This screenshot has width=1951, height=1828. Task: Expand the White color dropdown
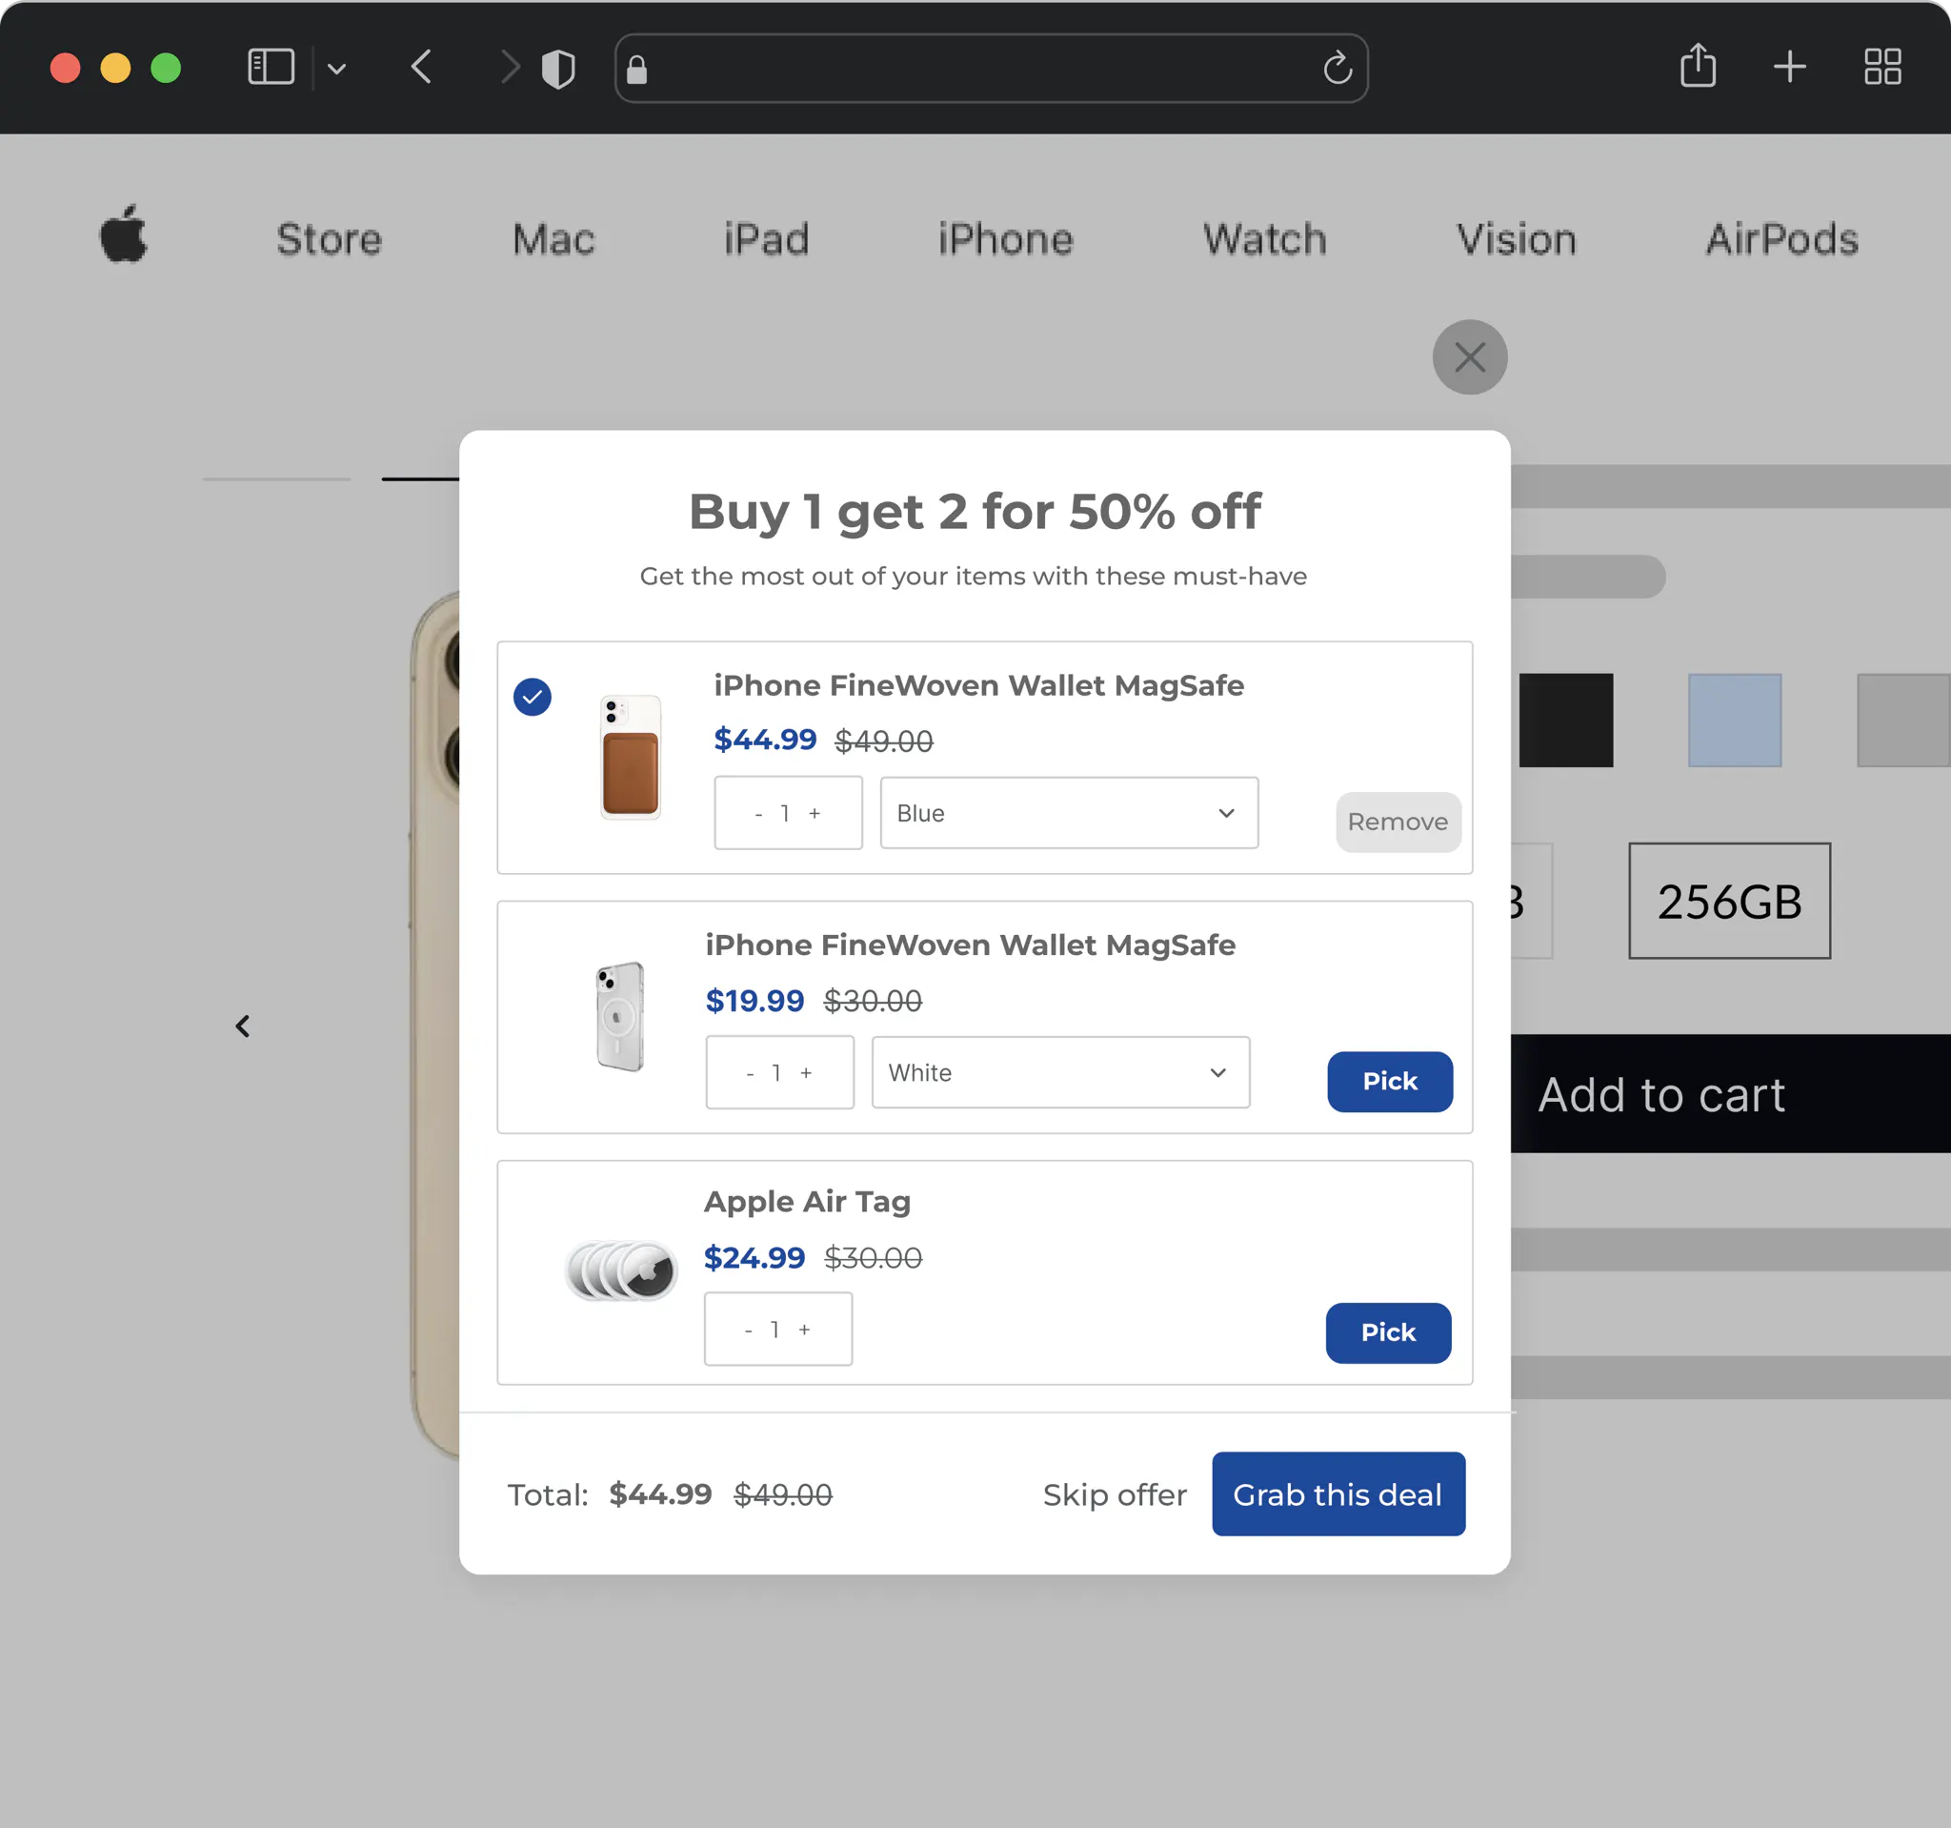tap(1060, 1072)
